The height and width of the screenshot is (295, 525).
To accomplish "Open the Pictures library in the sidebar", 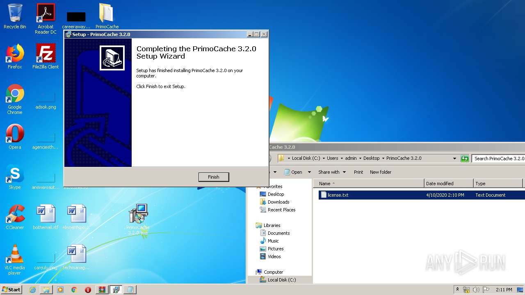I will 276,249.
